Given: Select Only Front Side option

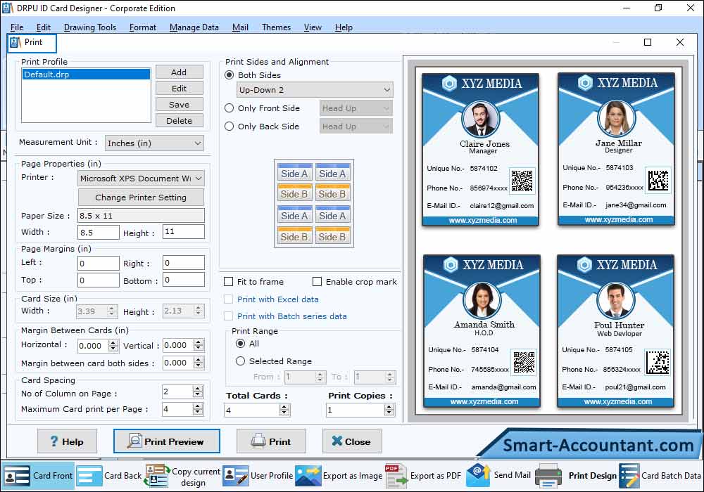Looking at the screenshot, I should click(x=229, y=108).
